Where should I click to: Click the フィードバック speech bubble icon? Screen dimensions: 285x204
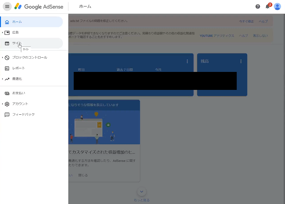click(7, 115)
